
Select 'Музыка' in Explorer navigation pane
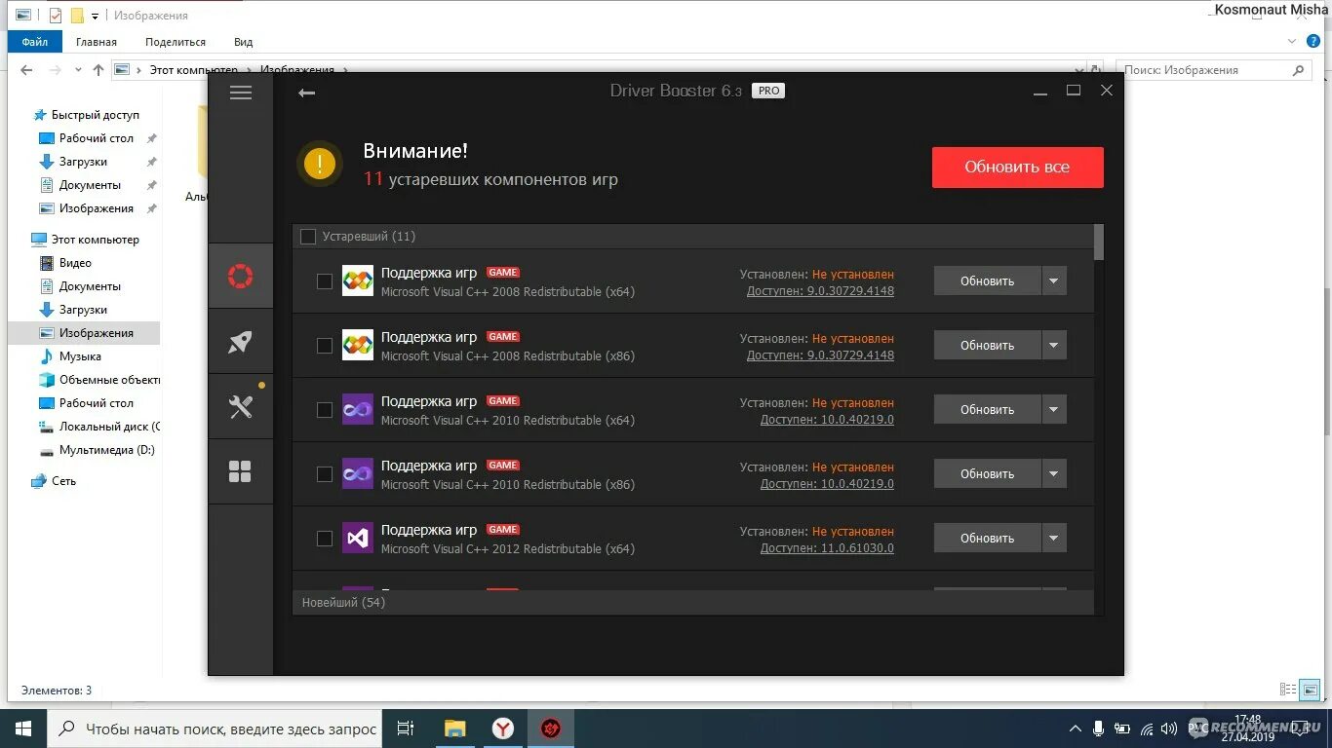click(80, 356)
